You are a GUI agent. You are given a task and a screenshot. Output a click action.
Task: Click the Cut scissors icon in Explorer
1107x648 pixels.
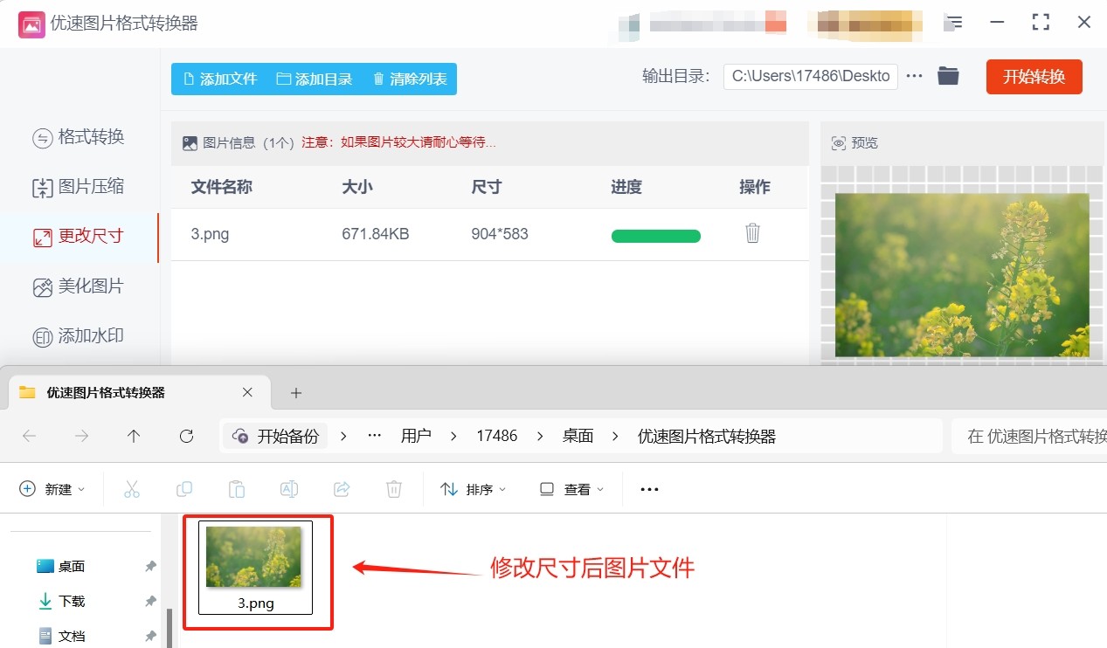[132, 489]
